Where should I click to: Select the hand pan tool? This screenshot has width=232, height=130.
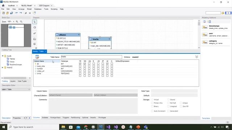[x=35, y=27]
